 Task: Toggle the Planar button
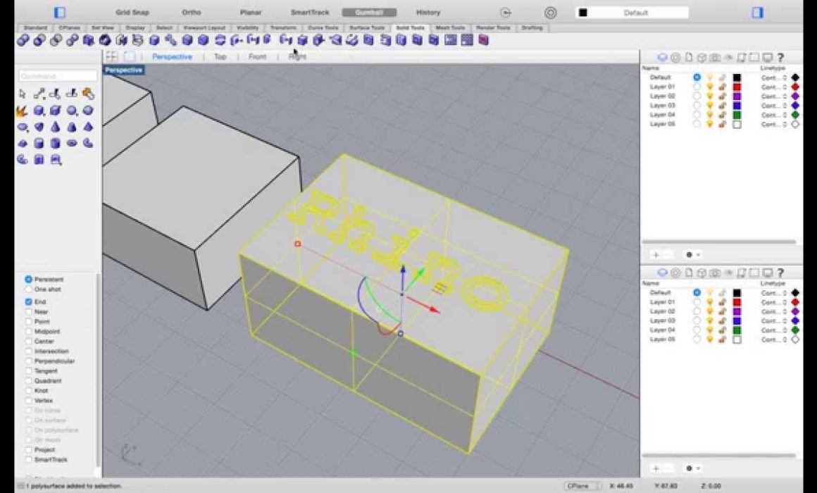point(251,13)
